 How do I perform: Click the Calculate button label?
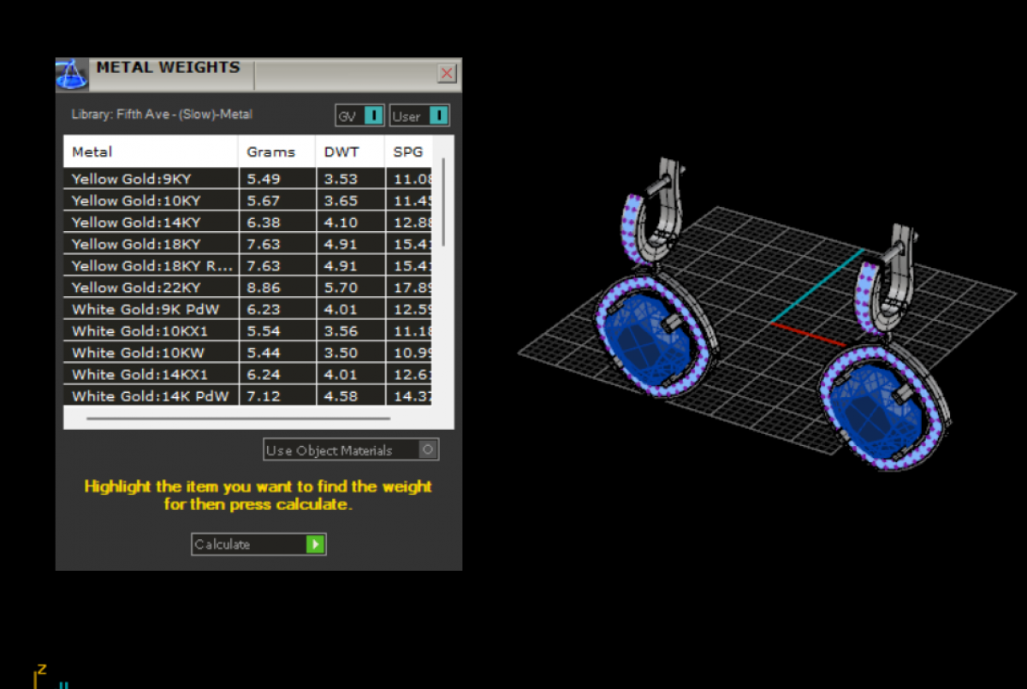click(x=223, y=544)
